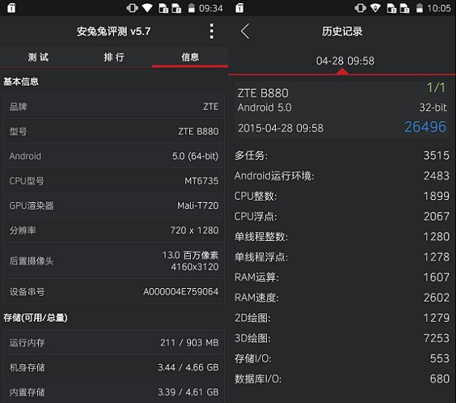Tap the RAM速度 score 2602
This screenshot has width=456, height=403.
(x=436, y=297)
